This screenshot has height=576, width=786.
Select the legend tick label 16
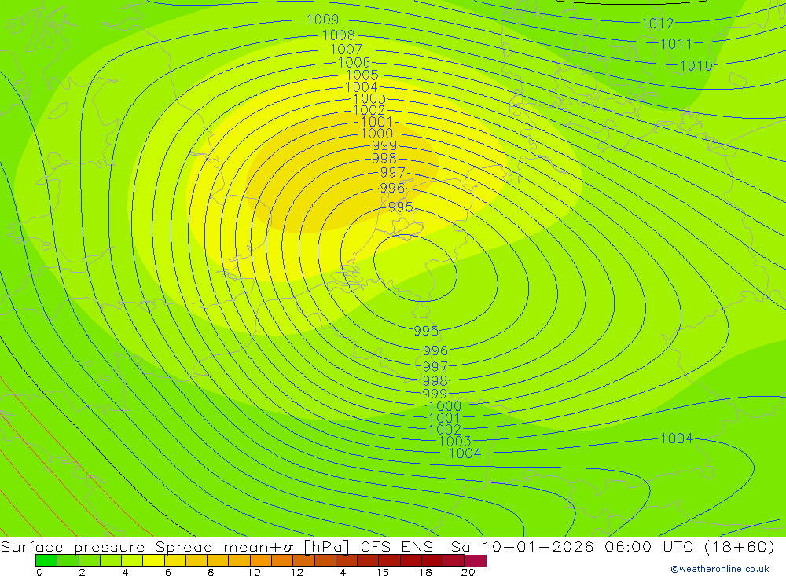click(383, 572)
